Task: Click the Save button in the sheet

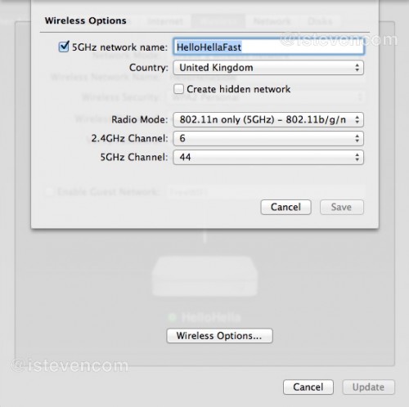Action: click(342, 207)
